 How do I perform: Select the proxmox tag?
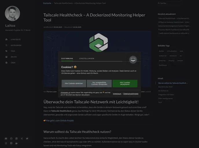coord(162,61)
